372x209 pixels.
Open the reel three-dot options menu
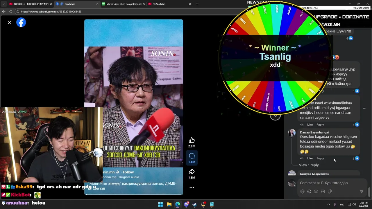pos(192,187)
